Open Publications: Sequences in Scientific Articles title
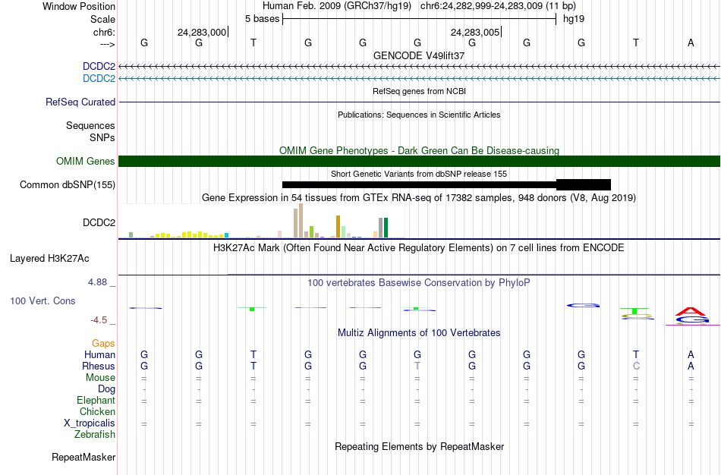Screen dimensions: 721x475 (419, 115)
